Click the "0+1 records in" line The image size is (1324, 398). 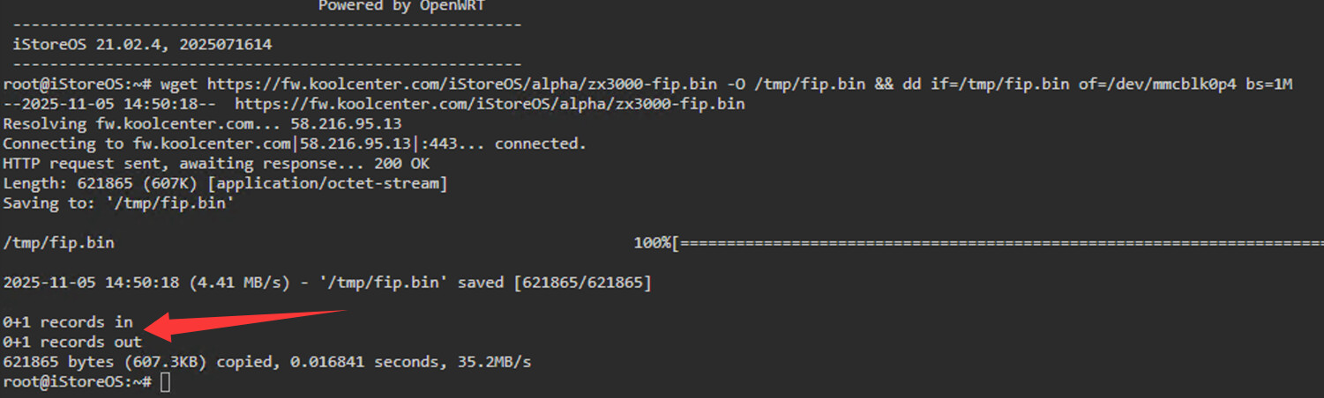pos(67,322)
